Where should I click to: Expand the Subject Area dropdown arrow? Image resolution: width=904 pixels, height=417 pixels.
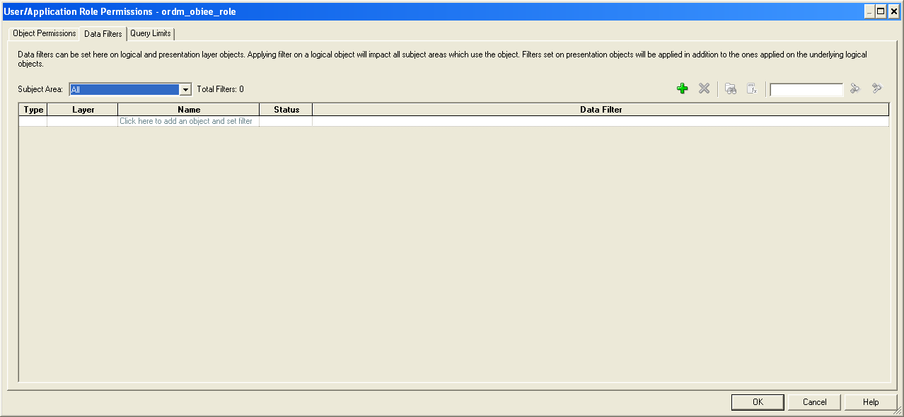186,89
